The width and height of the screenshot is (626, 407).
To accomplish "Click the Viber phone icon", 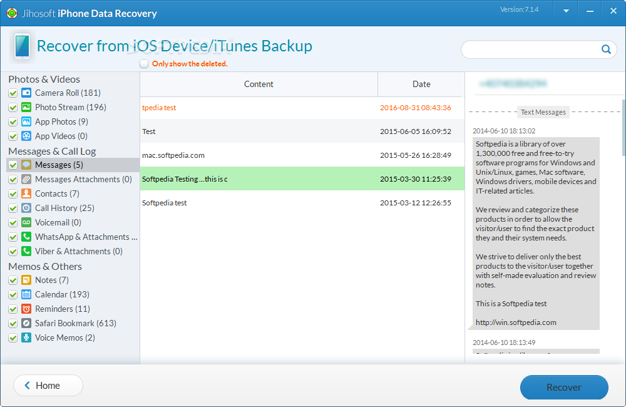I will [x=26, y=251].
